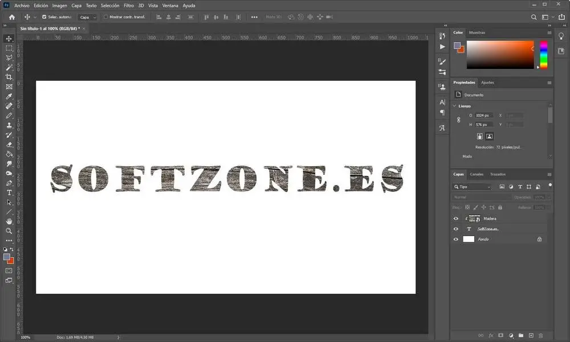Choose the Eyedropper tool
The image size is (570, 342).
click(9, 96)
